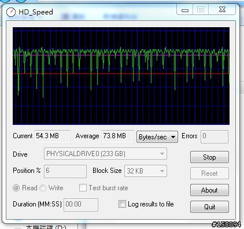
Task: Expand the Block Size dropdown
Action: pyautogui.click(x=146, y=171)
